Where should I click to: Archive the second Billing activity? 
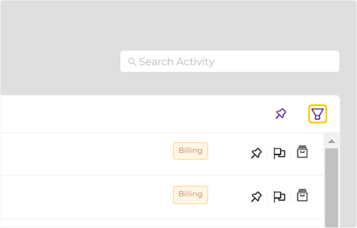point(302,195)
